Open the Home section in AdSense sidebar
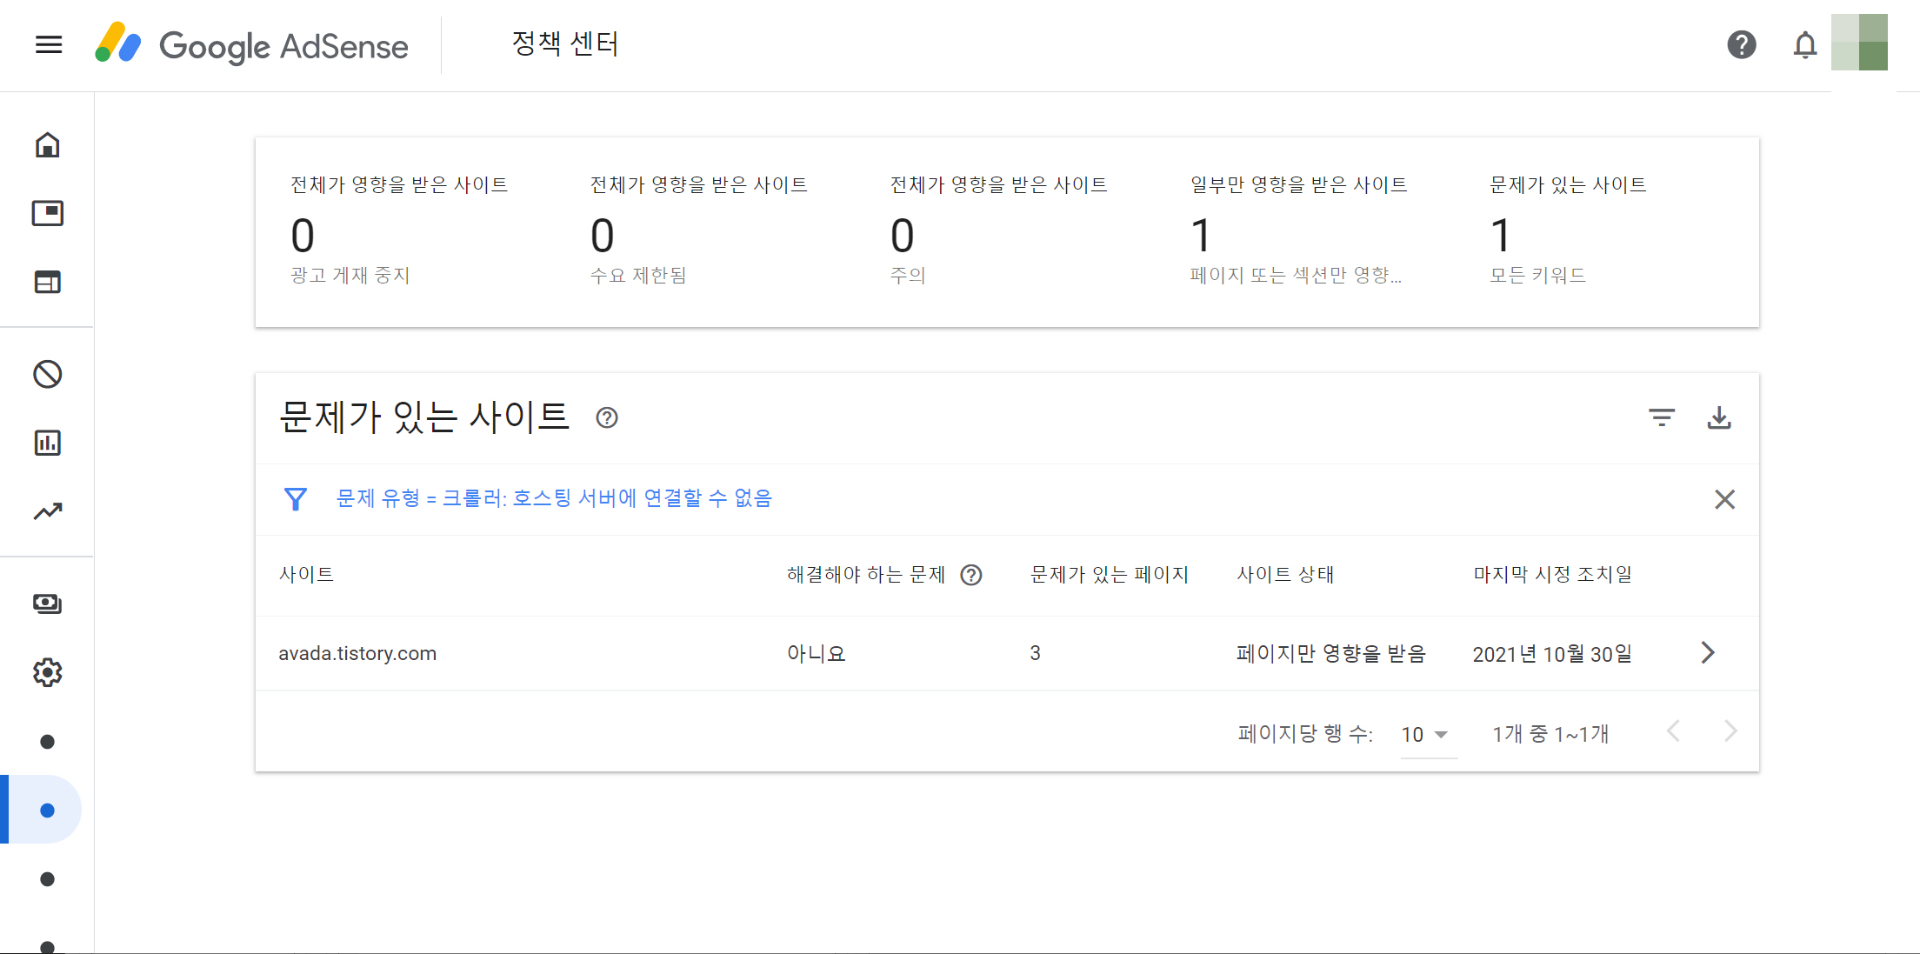1920x954 pixels. point(48,145)
